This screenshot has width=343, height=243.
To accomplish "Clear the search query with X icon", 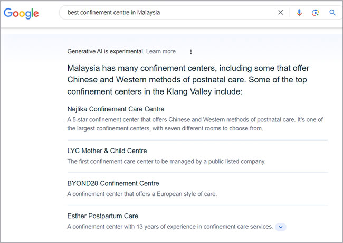I will point(280,13).
